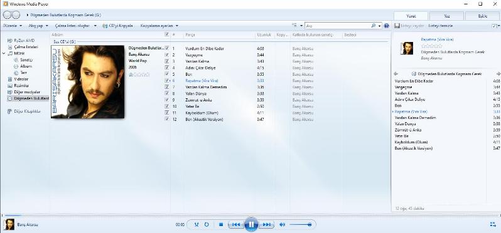Click the save list disk icon
This screenshot has height=233, width=501.
pyautogui.click(x=397, y=26)
